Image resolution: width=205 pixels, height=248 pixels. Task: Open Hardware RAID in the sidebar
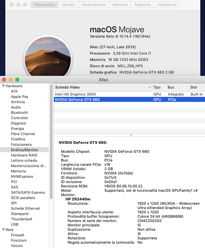[24, 155]
